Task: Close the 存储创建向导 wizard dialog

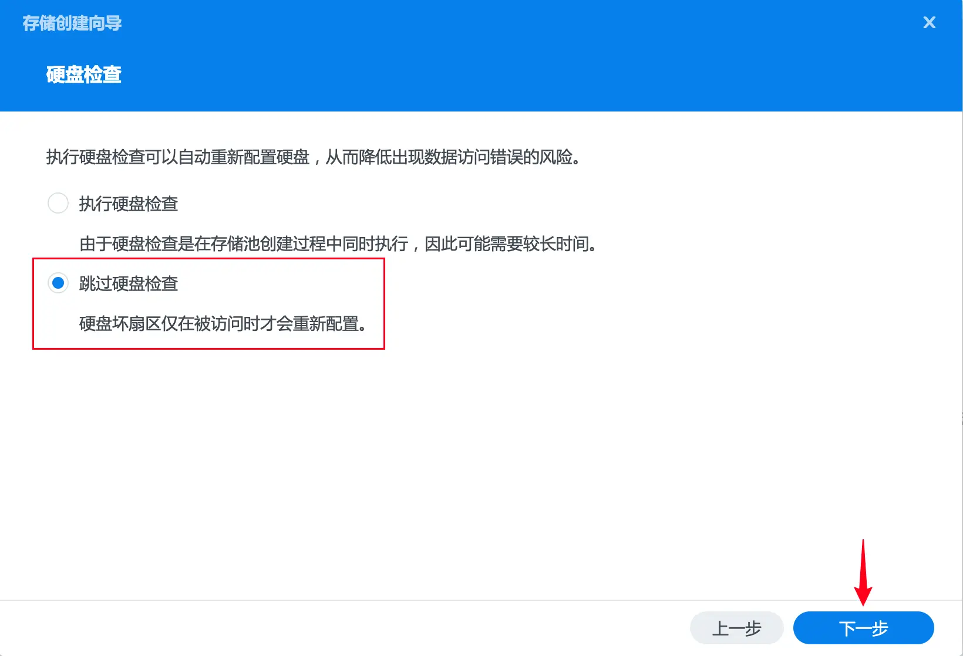Action: point(929,22)
